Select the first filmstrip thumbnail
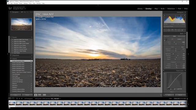Viewport: 196px width, 110px height. click(12, 104)
